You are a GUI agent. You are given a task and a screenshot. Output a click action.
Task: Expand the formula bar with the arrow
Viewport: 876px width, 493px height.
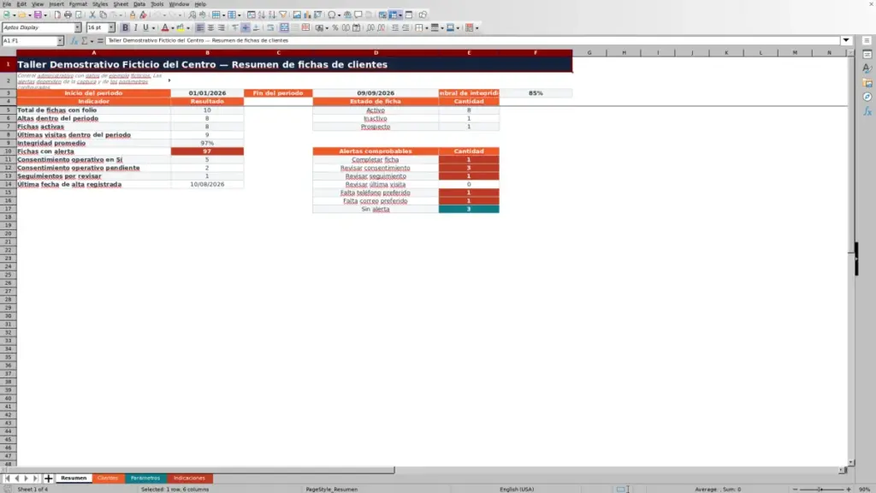click(x=846, y=40)
